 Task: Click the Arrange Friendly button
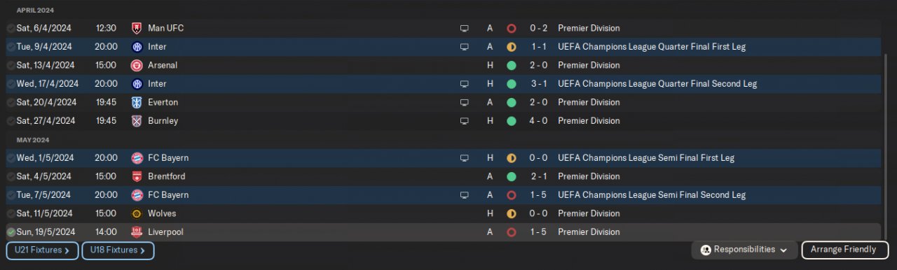tap(844, 250)
